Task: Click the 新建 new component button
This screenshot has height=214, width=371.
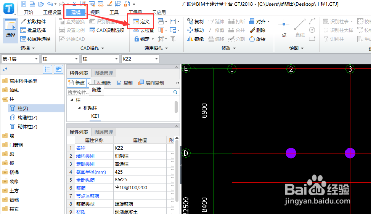Action: tap(77, 83)
